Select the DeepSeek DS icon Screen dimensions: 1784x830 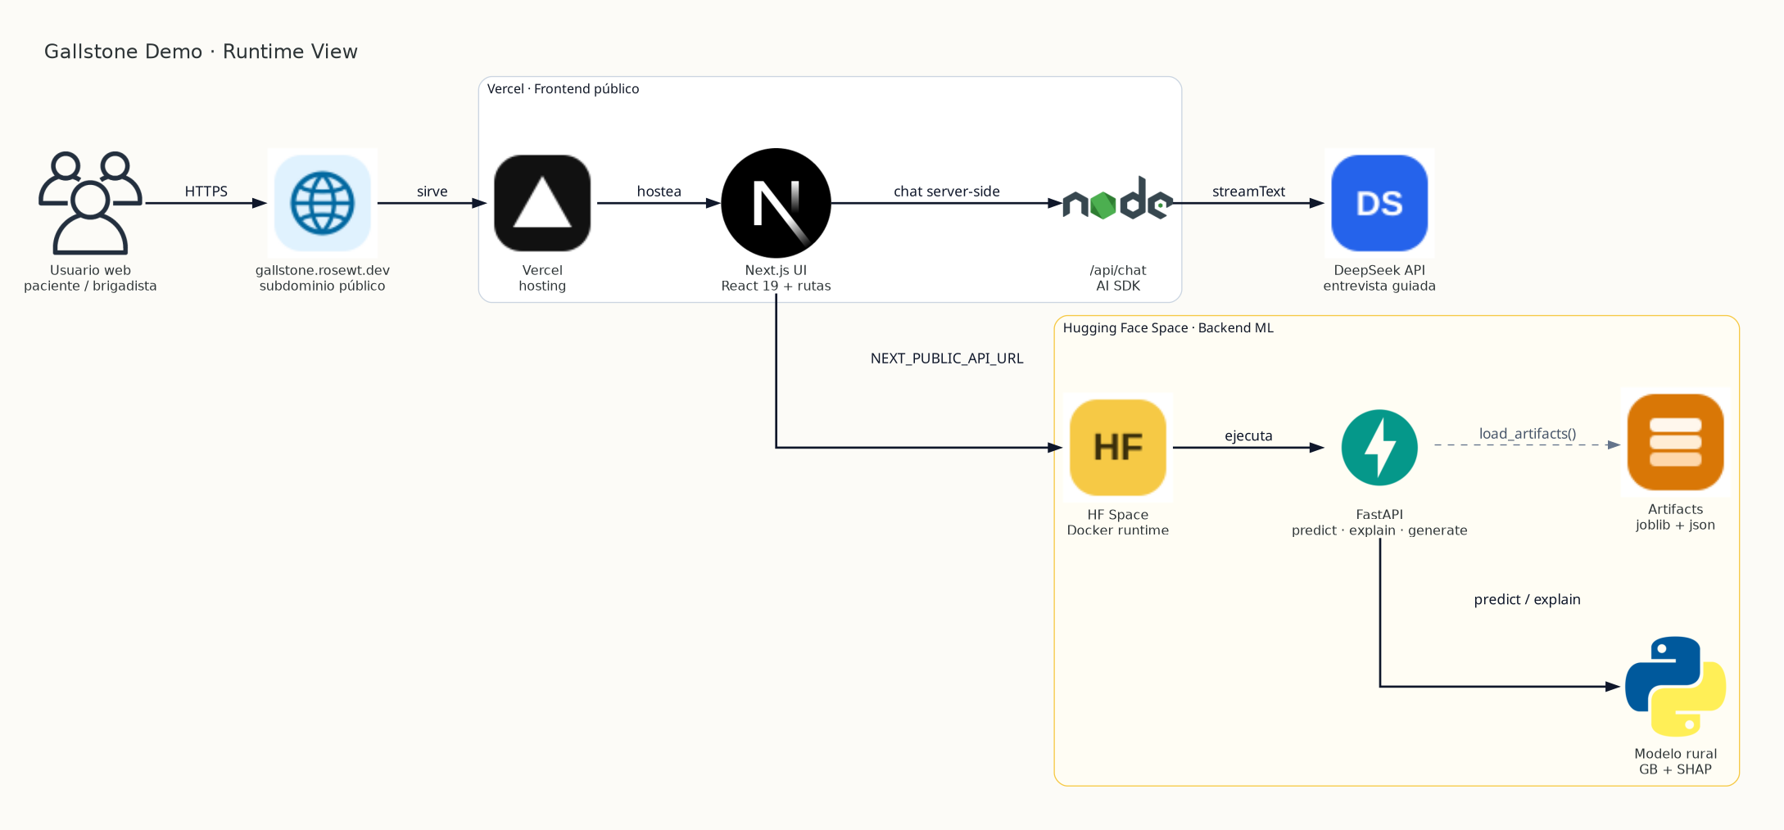pos(1379,203)
